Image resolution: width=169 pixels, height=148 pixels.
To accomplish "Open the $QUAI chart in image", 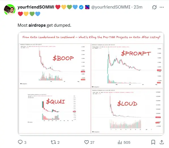I will (x=55, y=111).
